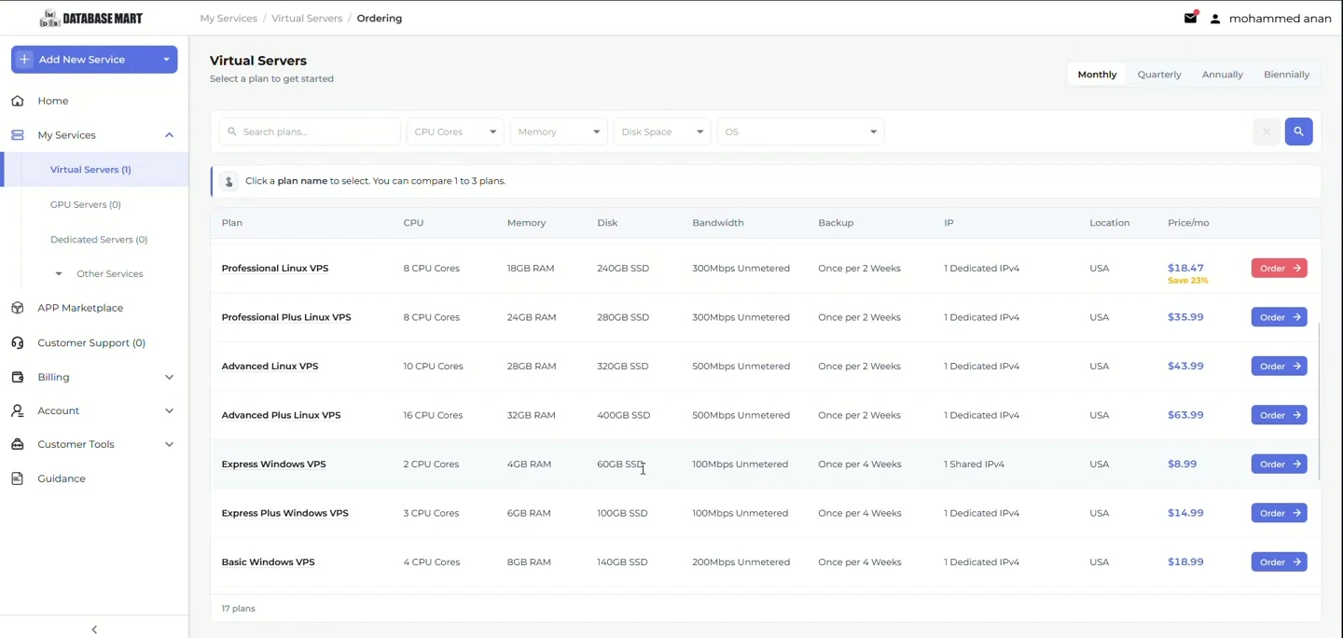1343x638 pixels.
Task: Click the Guidance document icon
Action: pyautogui.click(x=18, y=478)
